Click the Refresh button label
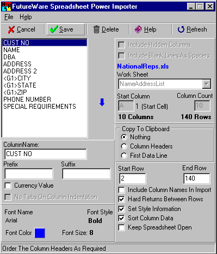 click(x=197, y=29)
